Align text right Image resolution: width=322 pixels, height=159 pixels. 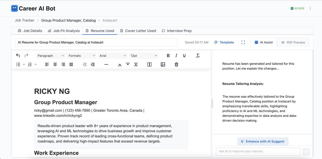click(63, 64)
